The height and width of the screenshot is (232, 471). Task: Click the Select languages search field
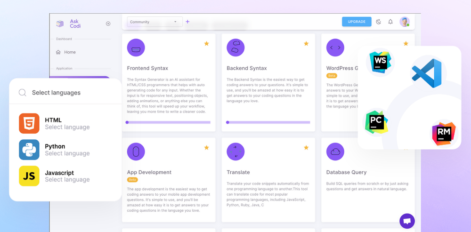pos(65,92)
